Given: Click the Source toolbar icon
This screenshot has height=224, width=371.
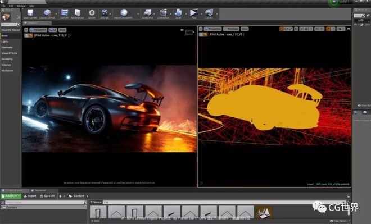Looking at the screenshot, I should (92, 13).
